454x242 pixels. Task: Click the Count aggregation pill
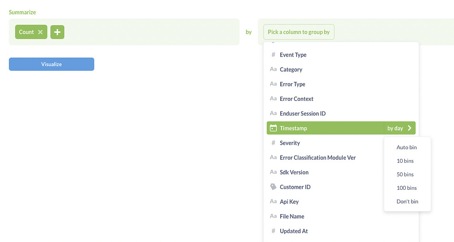coord(26,32)
